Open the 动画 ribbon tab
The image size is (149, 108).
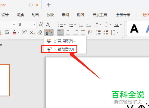point(35,15)
